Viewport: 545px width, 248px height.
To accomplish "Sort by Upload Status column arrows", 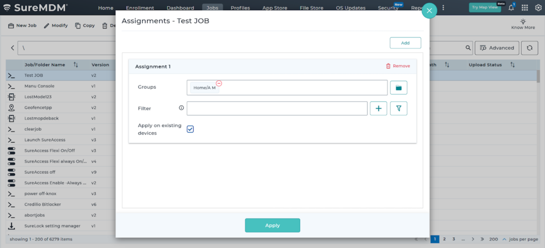I will pyautogui.click(x=513, y=65).
